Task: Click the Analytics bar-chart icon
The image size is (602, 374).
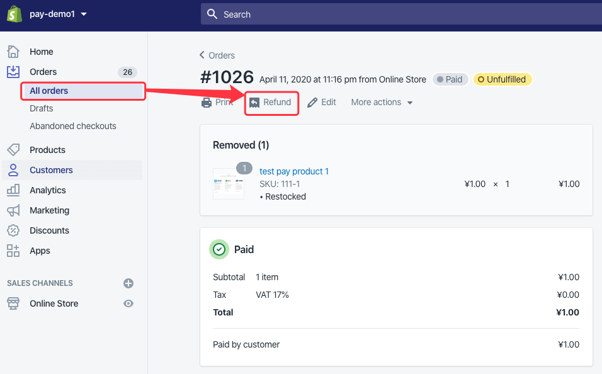Action: 13,190
